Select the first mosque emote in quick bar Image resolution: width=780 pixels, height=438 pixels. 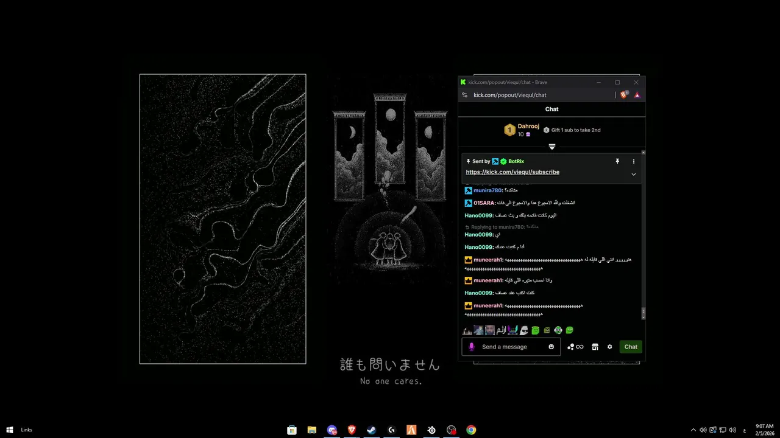coord(467,330)
